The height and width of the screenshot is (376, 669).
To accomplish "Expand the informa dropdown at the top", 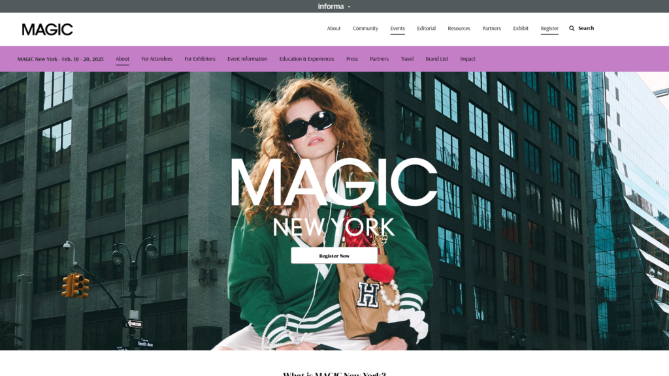I will (334, 7).
